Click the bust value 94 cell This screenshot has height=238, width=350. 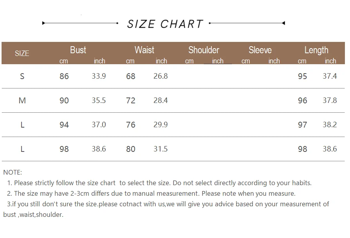[x=64, y=125]
